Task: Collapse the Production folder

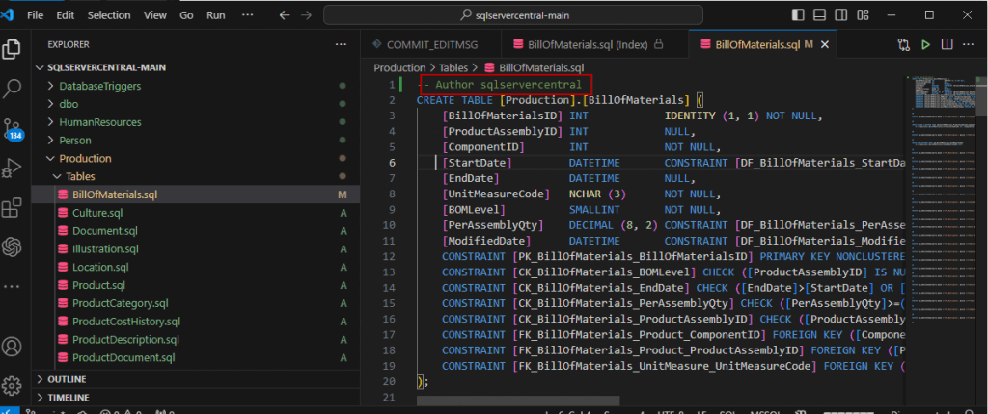Action: click(84, 158)
